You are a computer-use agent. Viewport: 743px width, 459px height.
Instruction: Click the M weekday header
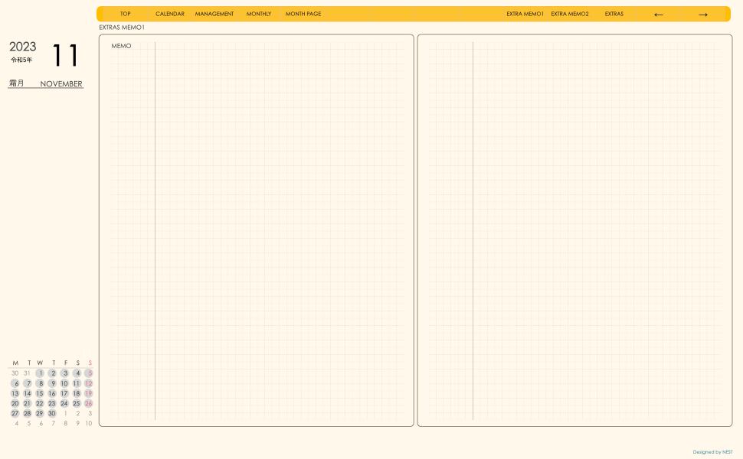15,363
